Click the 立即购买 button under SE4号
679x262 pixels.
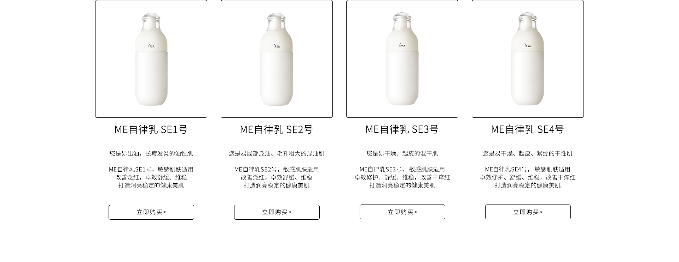528,212
